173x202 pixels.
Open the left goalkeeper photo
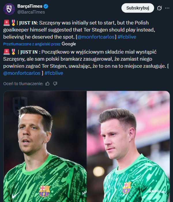pos(45,146)
